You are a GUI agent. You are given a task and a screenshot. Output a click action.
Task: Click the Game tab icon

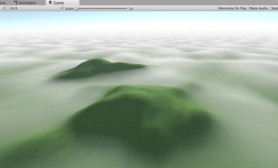coord(50,2)
